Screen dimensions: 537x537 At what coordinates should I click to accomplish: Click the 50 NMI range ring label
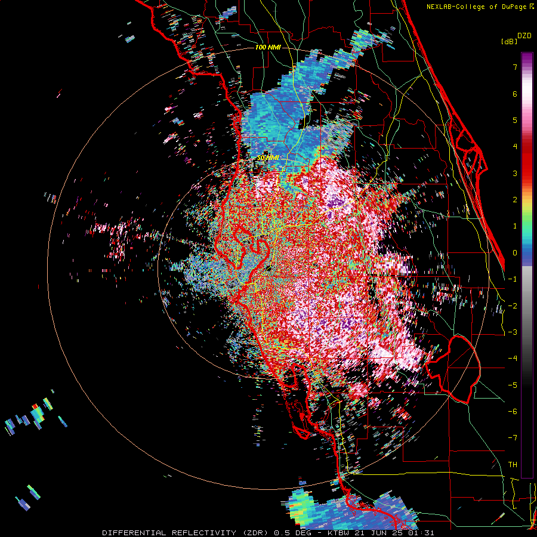(268, 158)
